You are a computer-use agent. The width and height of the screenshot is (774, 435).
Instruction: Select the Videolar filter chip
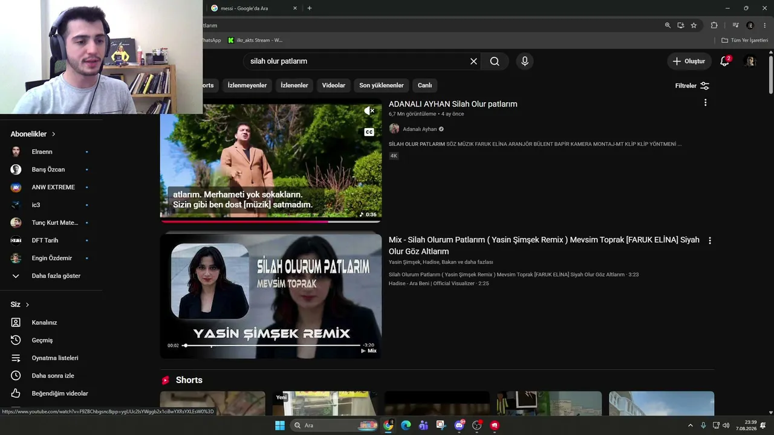[x=334, y=85]
